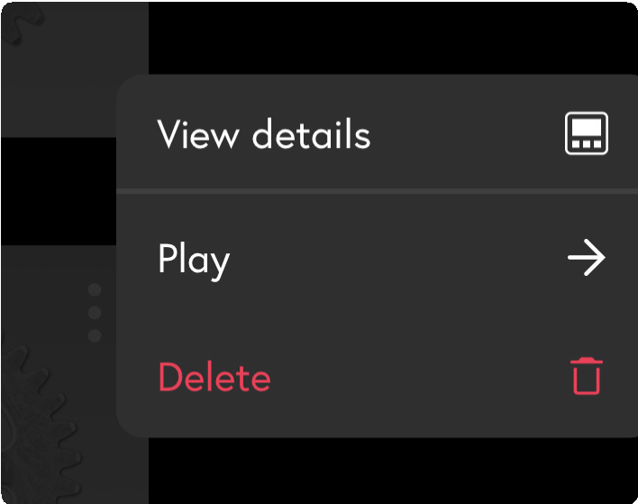The image size is (638, 504).
Task: Dismiss the menu by clicking the black area above it
Action: [x=393, y=38]
